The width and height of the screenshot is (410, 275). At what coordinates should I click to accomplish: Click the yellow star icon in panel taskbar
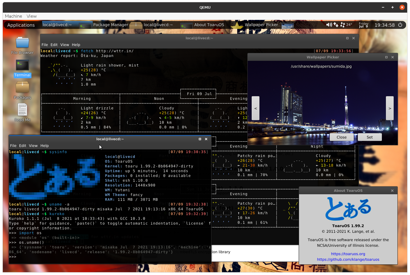coord(237,25)
